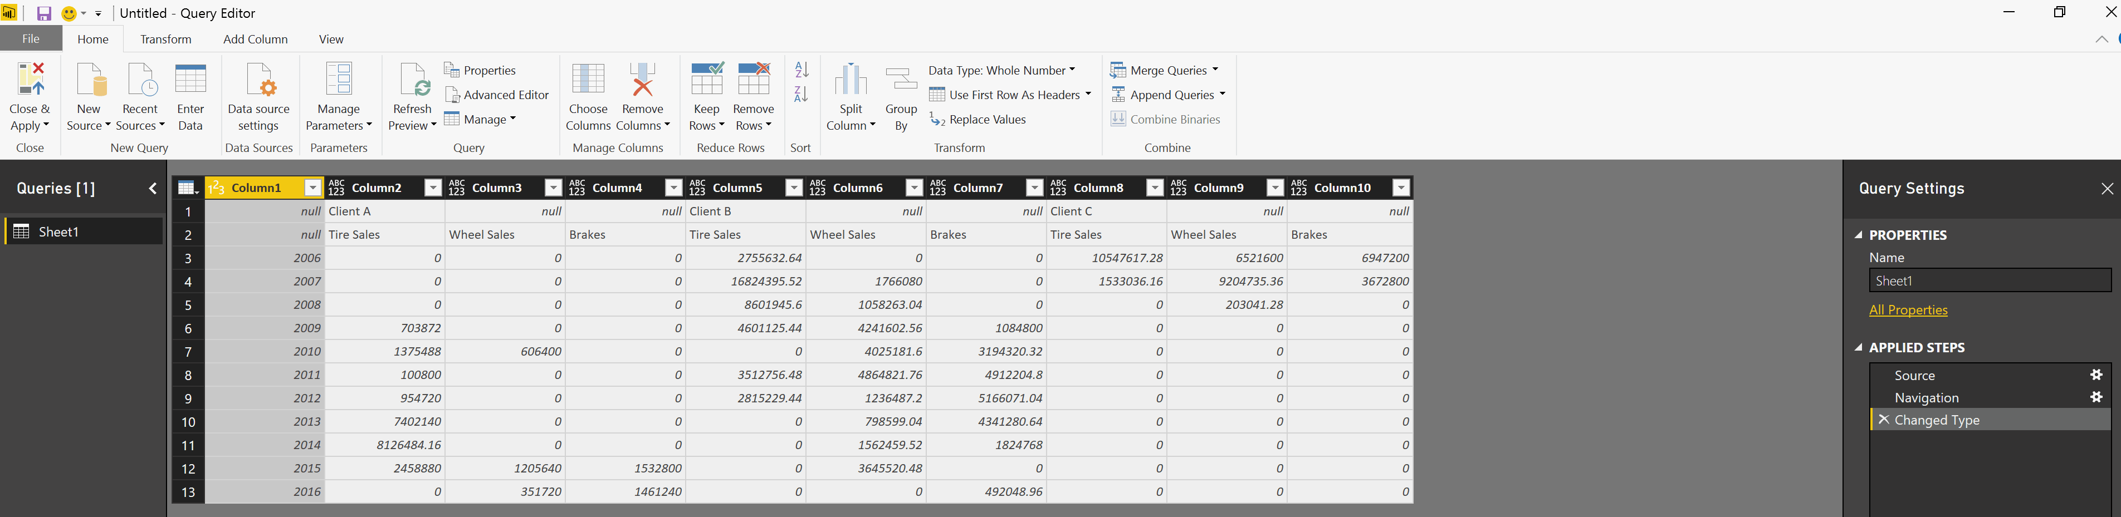Click the Choose Columns icon
Viewport: 2121px width, 517px height.
[588, 80]
